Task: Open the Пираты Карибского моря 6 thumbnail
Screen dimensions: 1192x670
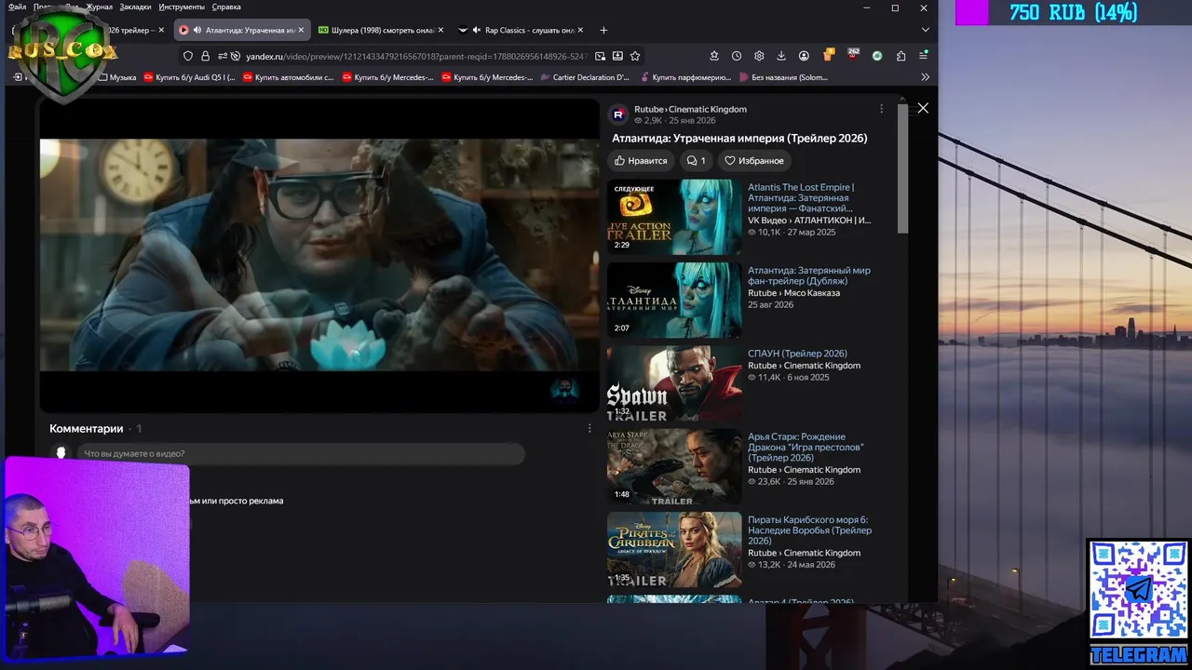Action: (x=674, y=550)
